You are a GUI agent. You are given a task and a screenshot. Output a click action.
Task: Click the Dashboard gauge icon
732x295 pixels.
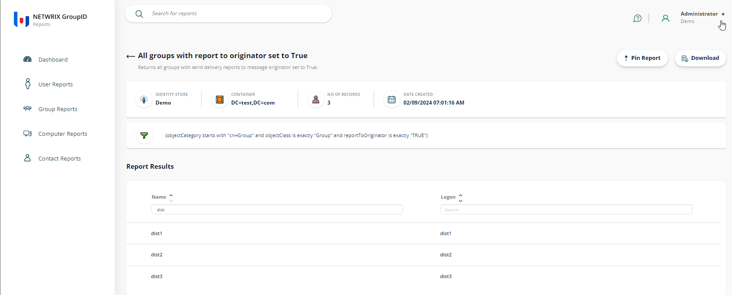pyautogui.click(x=27, y=59)
